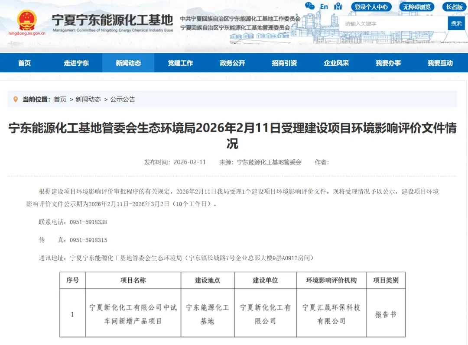468x345 pixels.
Task: Click the 宁夏宁东能源化工基地 site title
Action: [x=112, y=20]
